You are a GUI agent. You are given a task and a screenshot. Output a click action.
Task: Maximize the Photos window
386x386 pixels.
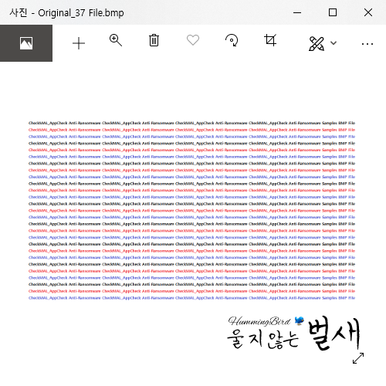tap(333, 12)
